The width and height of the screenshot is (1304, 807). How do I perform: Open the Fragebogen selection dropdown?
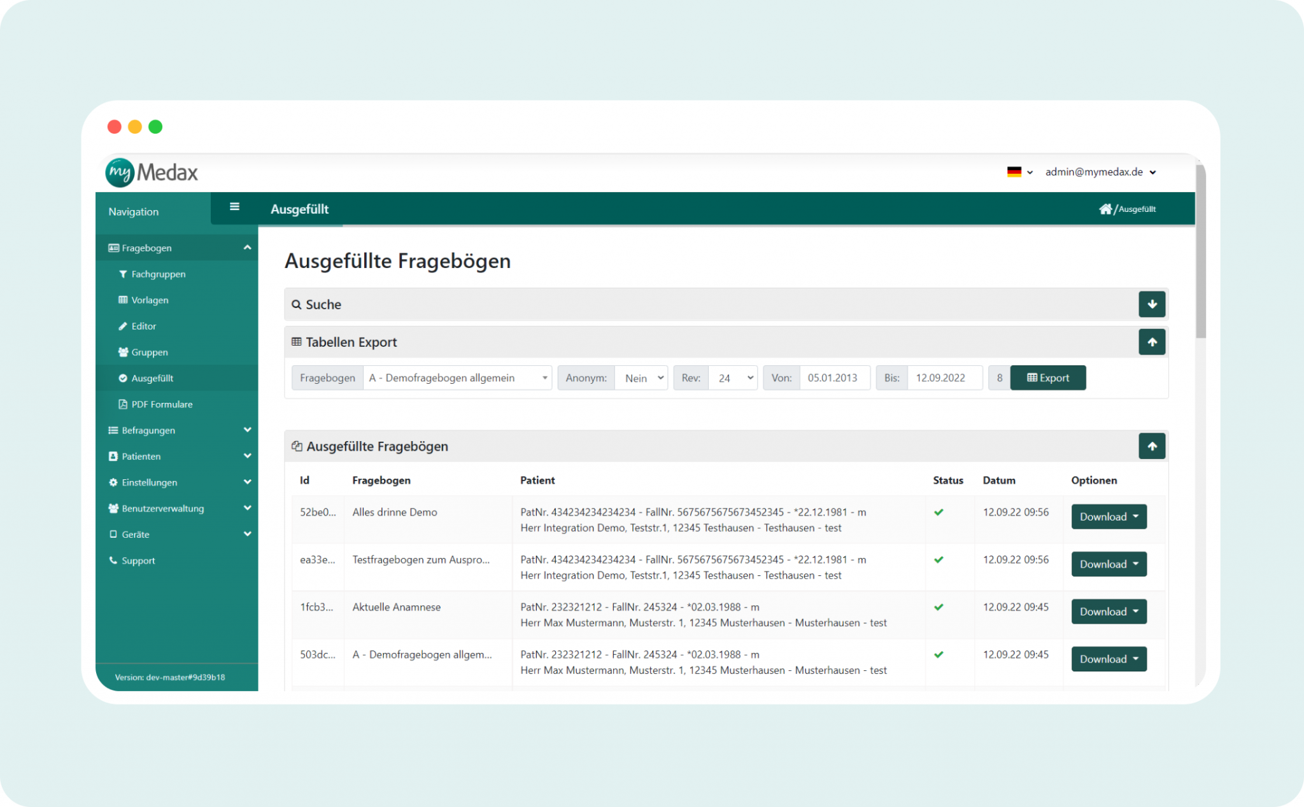(457, 378)
